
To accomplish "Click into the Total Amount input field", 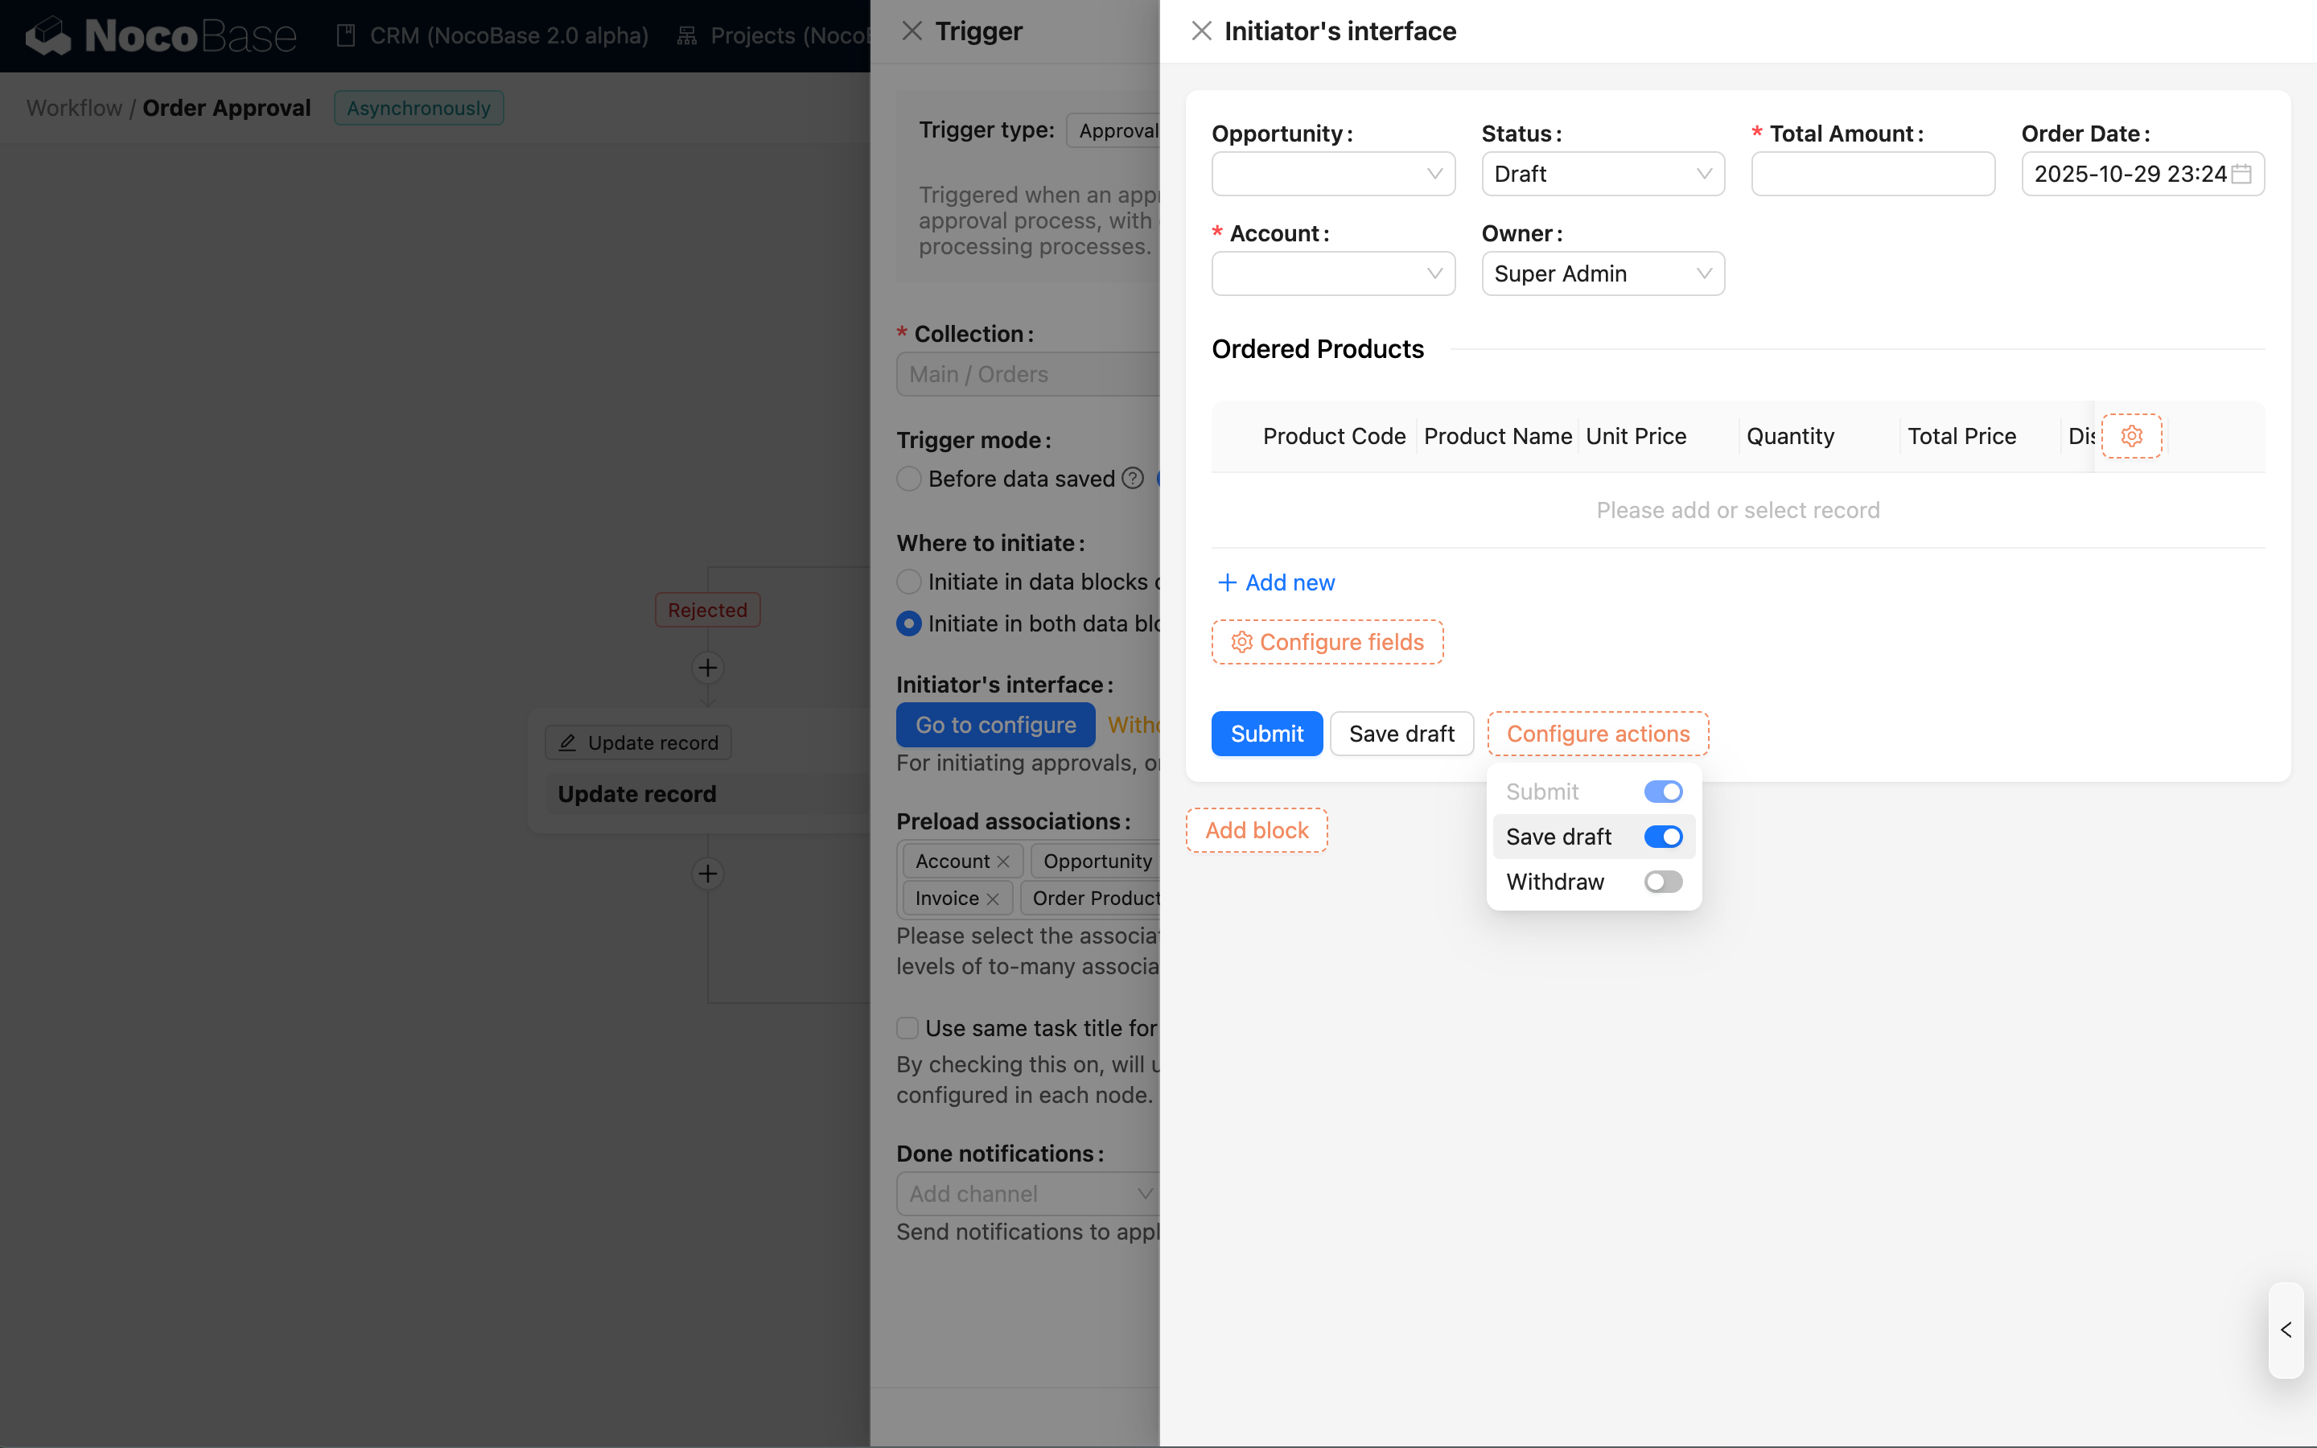I will coord(1872,175).
